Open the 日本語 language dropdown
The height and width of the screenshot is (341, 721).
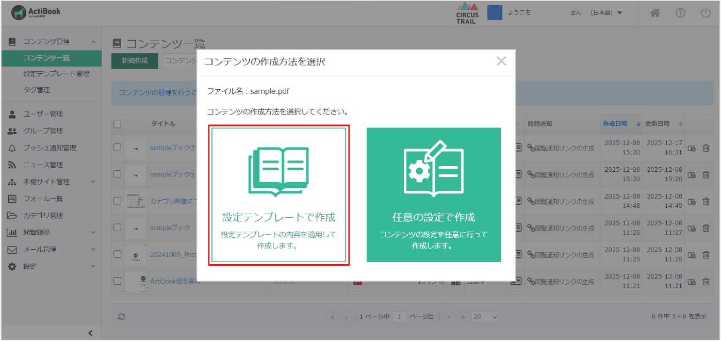click(607, 13)
